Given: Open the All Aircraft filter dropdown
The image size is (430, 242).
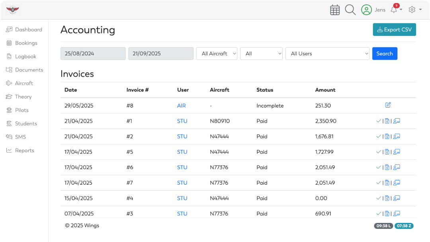Looking at the screenshot, I should click(x=217, y=54).
